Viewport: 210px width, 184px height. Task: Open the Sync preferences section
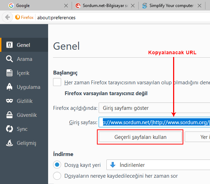point(24,129)
